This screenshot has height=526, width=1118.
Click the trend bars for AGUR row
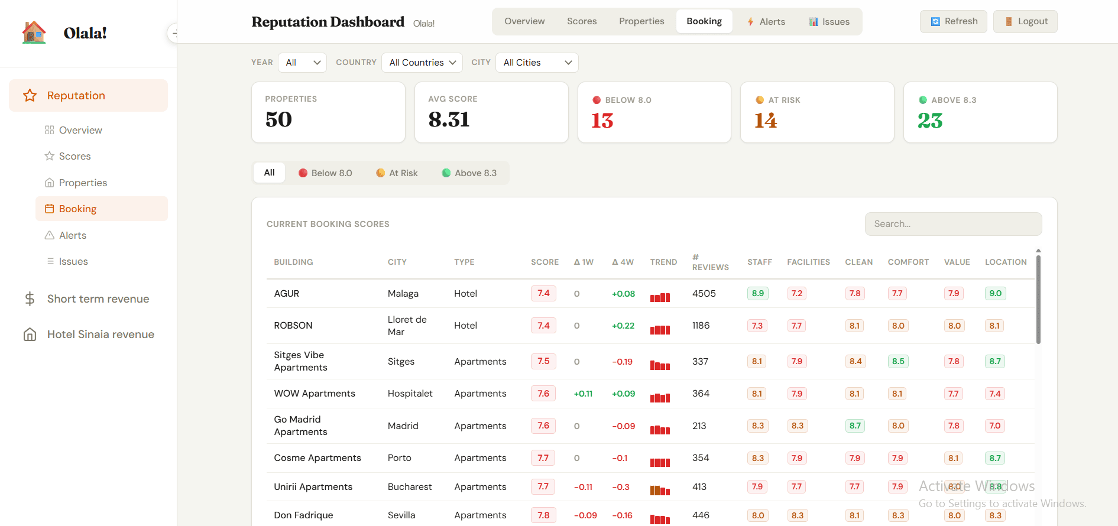click(x=660, y=297)
